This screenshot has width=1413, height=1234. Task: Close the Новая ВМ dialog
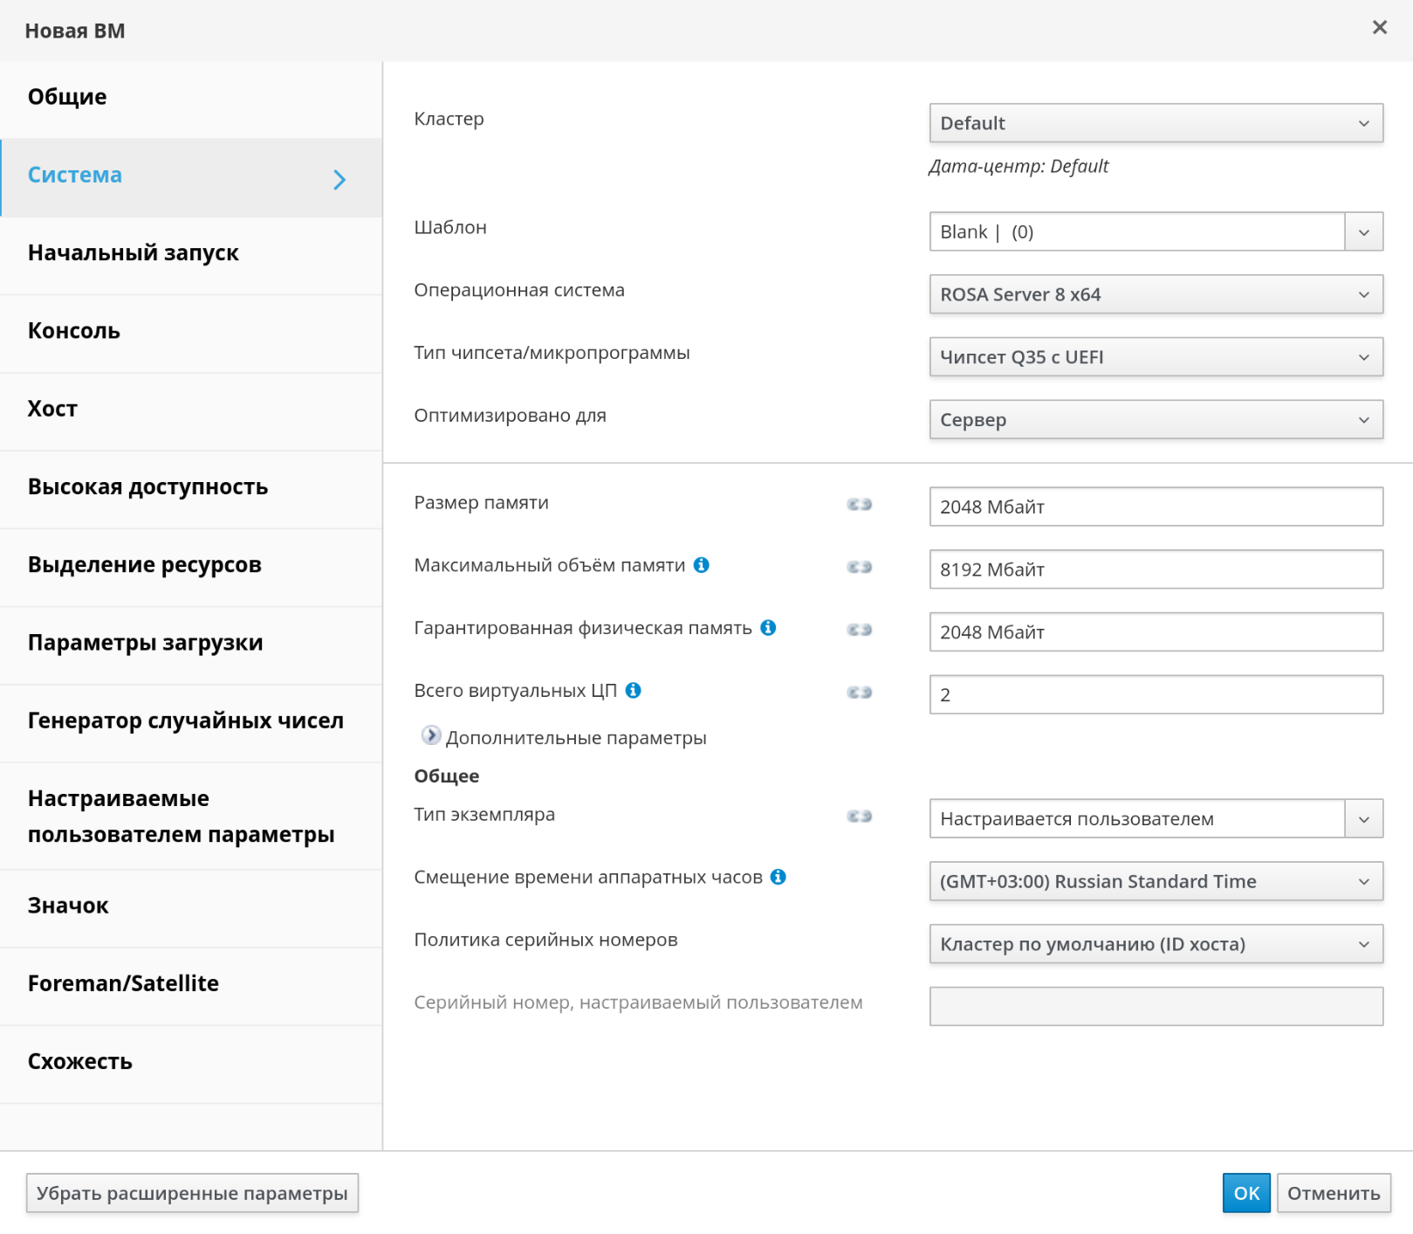point(1379,28)
